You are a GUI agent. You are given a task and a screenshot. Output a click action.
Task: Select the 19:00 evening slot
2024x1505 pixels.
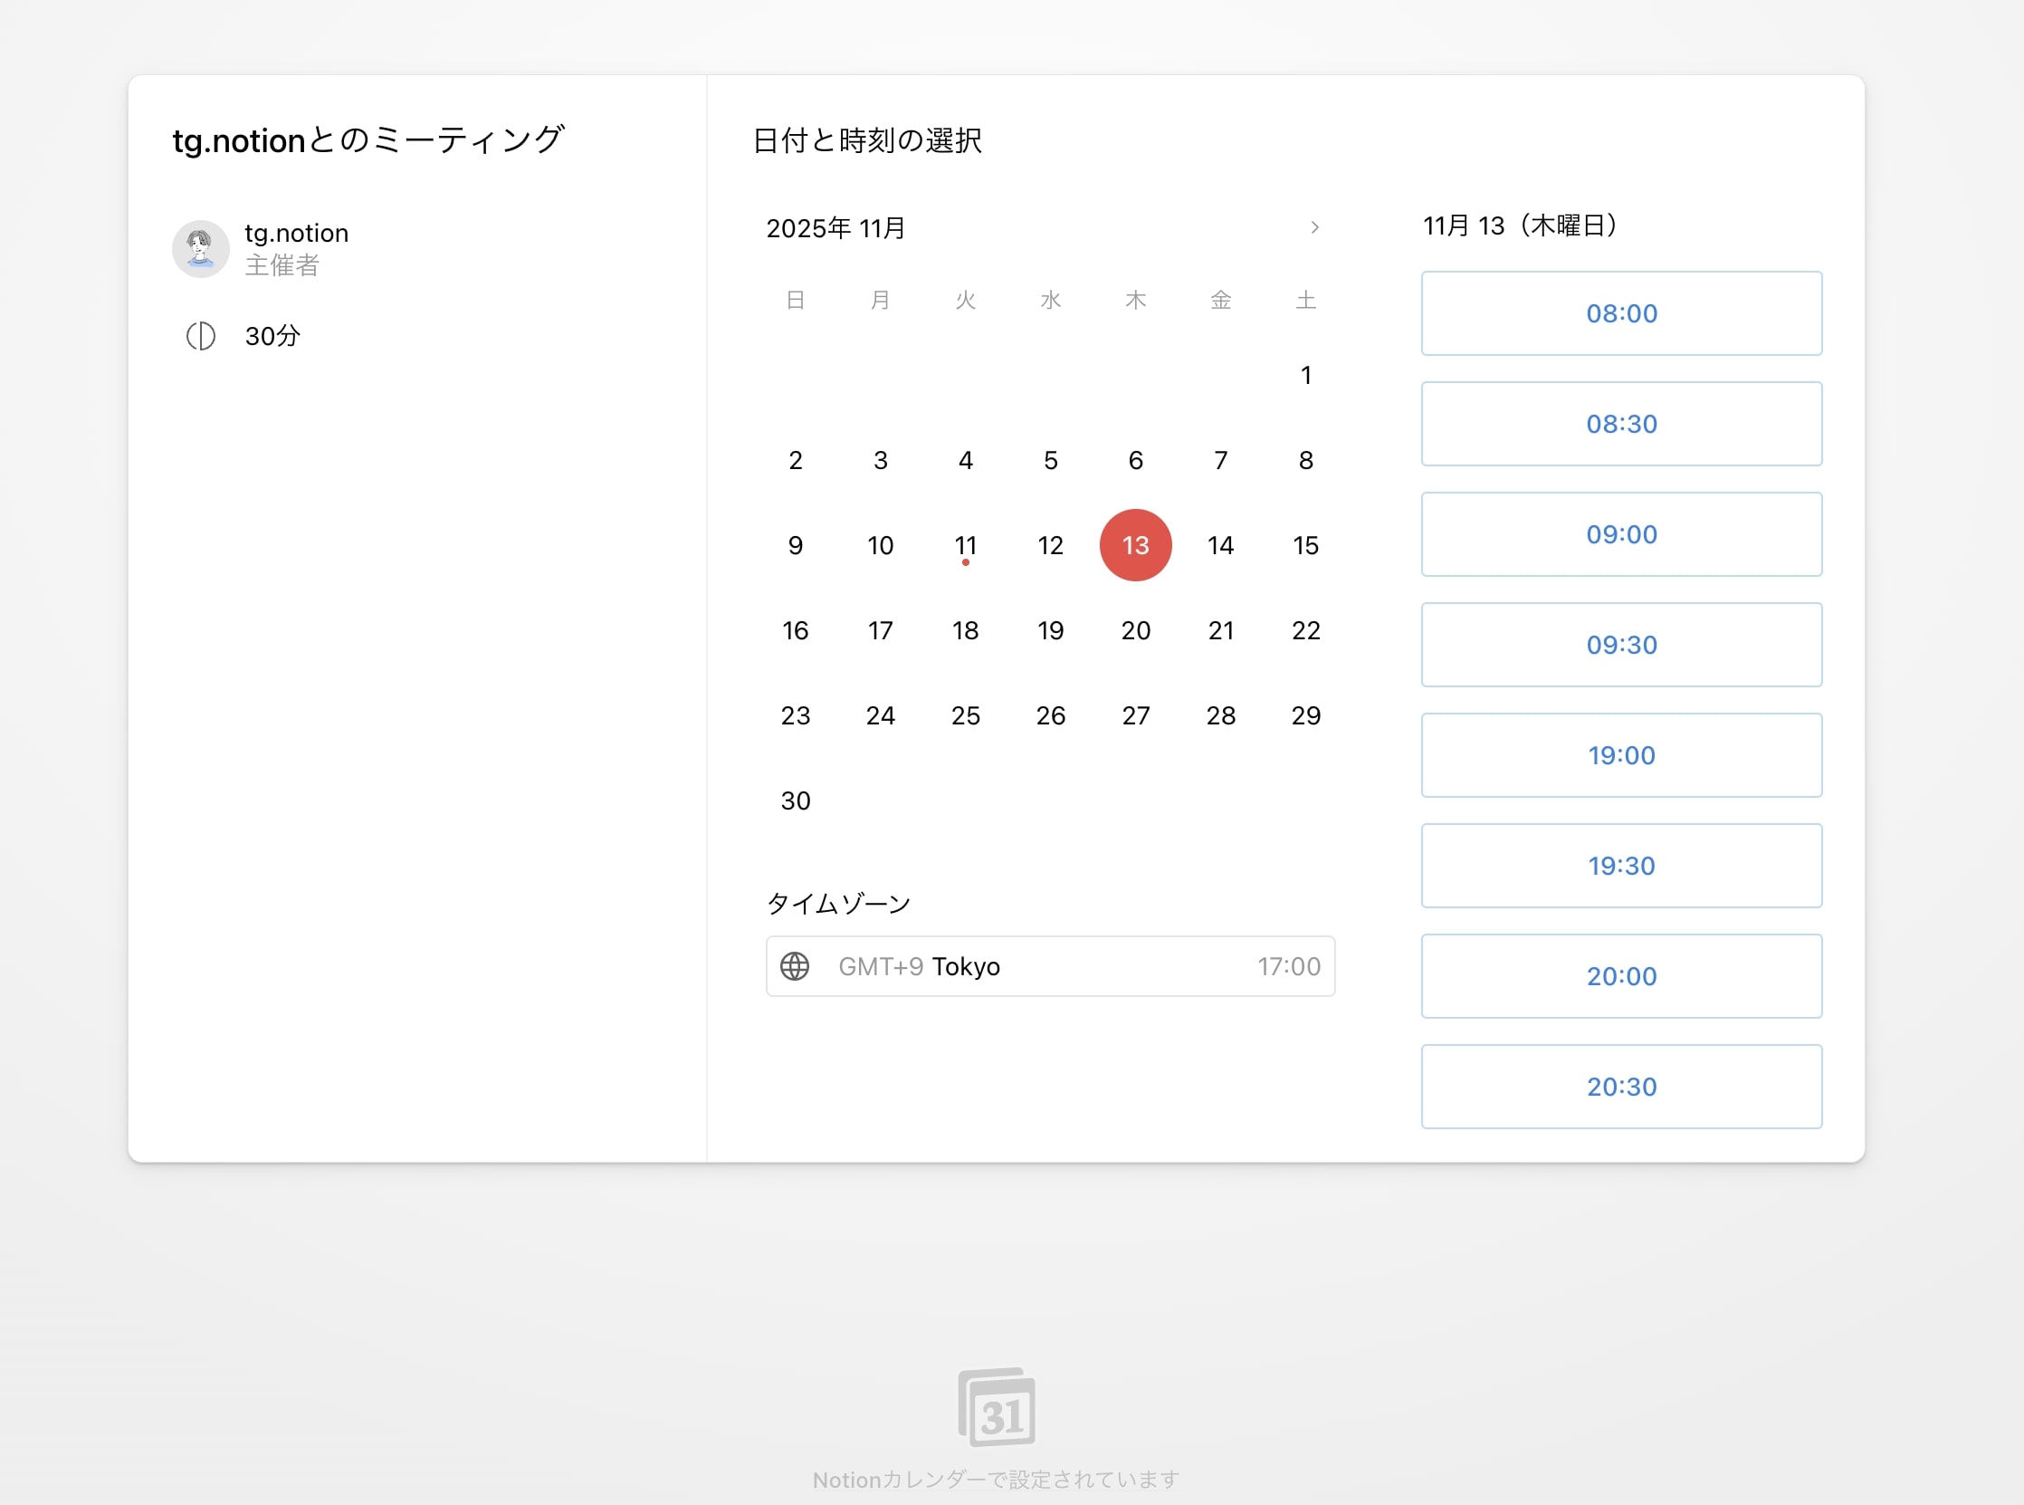point(1620,754)
